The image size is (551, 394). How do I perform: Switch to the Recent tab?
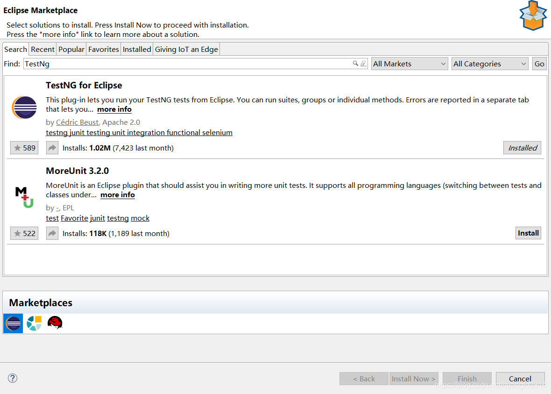tap(42, 49)
